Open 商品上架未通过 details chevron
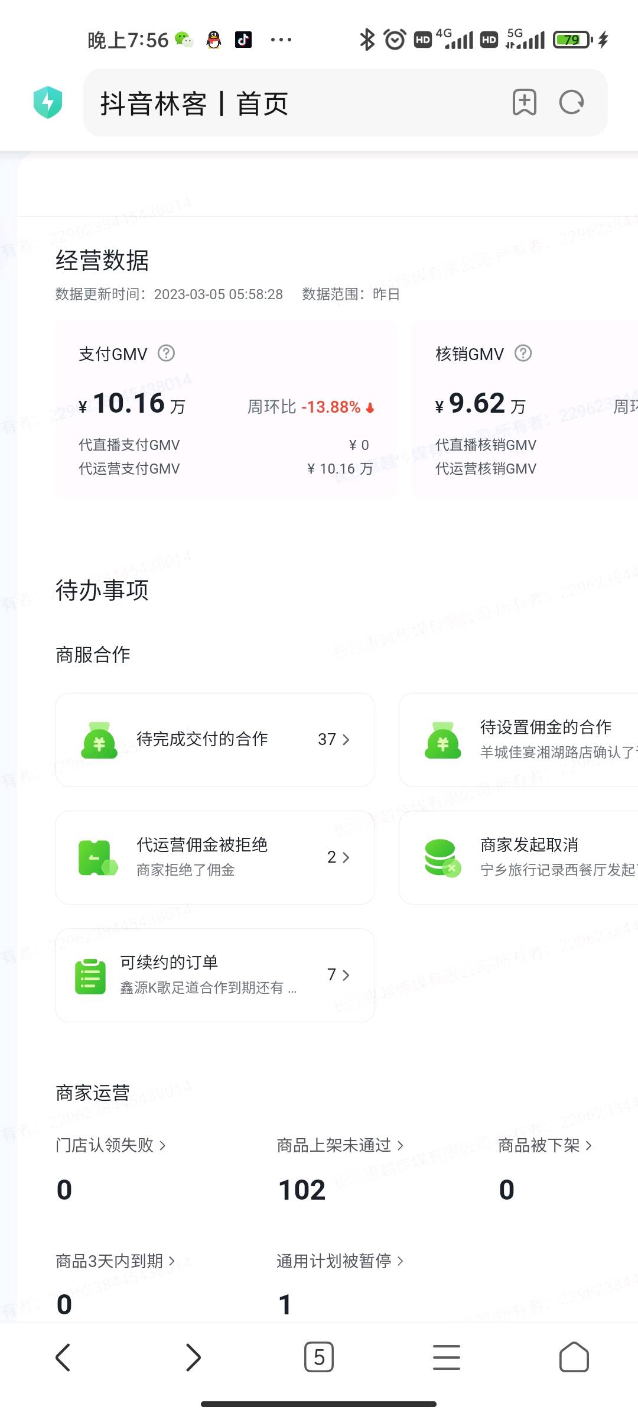 tap(400, 1146)
